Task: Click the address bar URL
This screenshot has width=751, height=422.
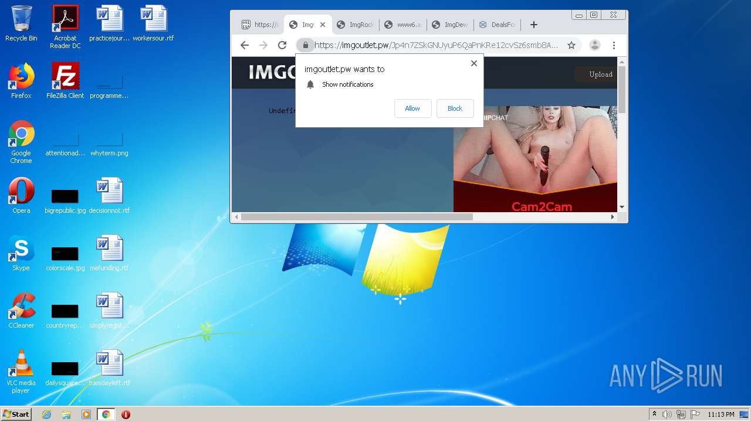Action: 437,45
